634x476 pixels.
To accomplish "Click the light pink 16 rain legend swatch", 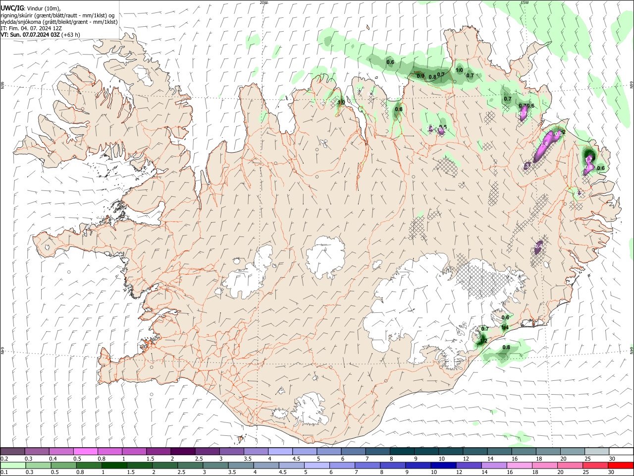I will 519,465.
